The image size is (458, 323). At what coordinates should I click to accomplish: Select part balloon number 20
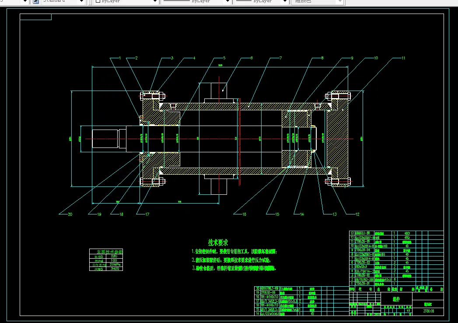click(70, 214)
